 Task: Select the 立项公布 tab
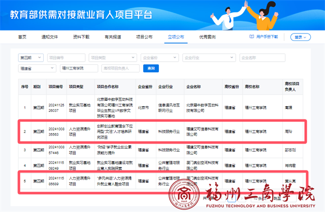pyautogui.click(x=176, y=37)
